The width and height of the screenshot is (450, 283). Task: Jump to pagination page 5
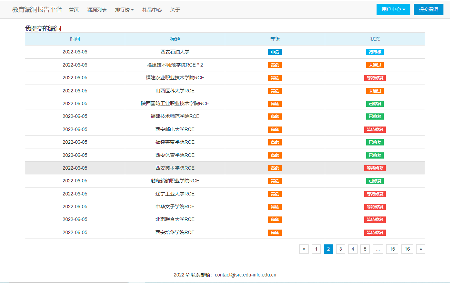(365, 249)
